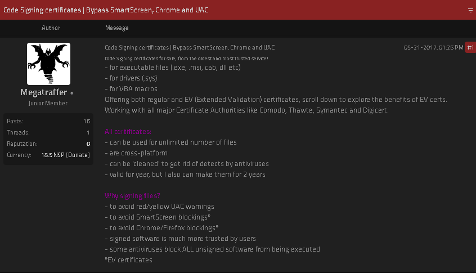476x273 pixels.
Task: Click the post subject line above message
Action: click(190, 48)
